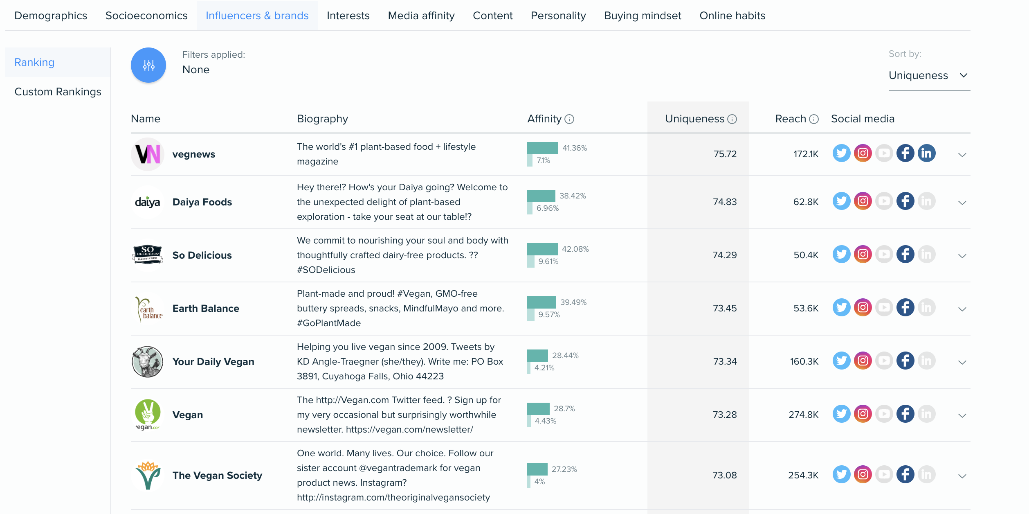
Task: Open Vegan row Twitter icon
Action: point(841,414)
